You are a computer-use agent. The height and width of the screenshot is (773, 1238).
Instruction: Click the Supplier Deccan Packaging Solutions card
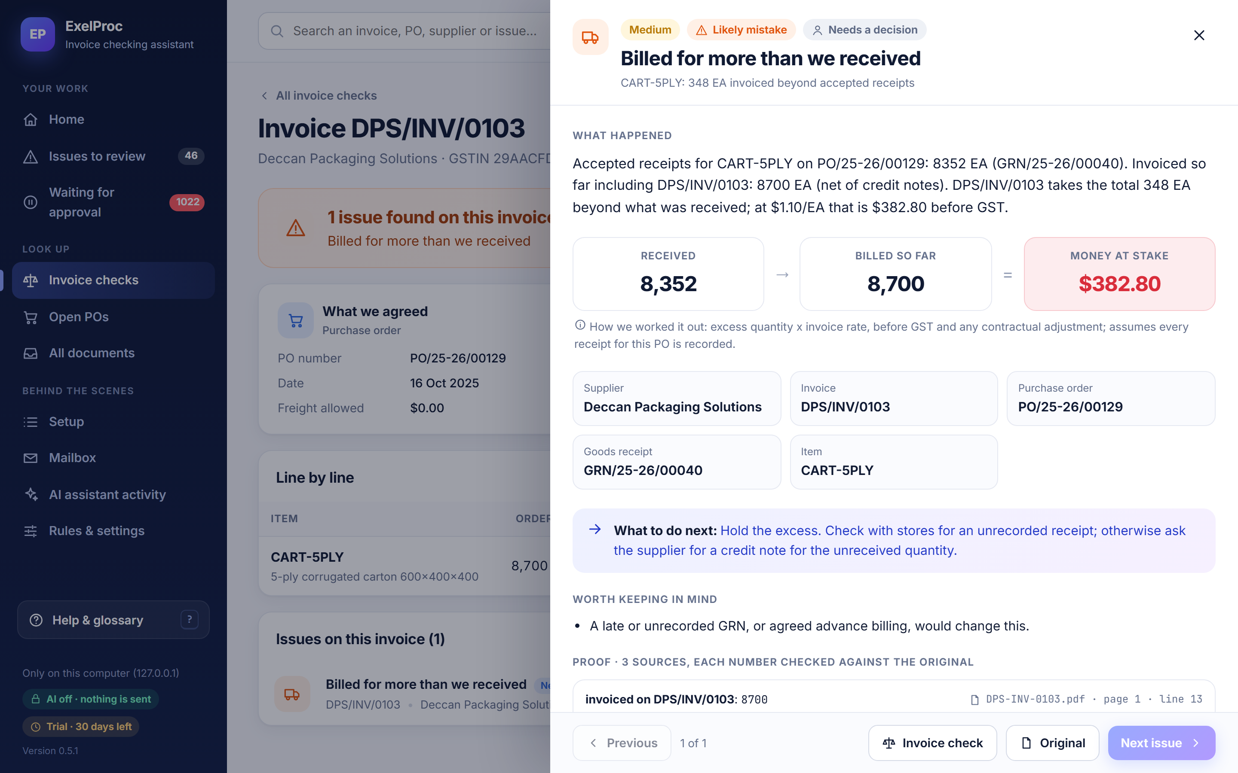(x=676, y=398)
